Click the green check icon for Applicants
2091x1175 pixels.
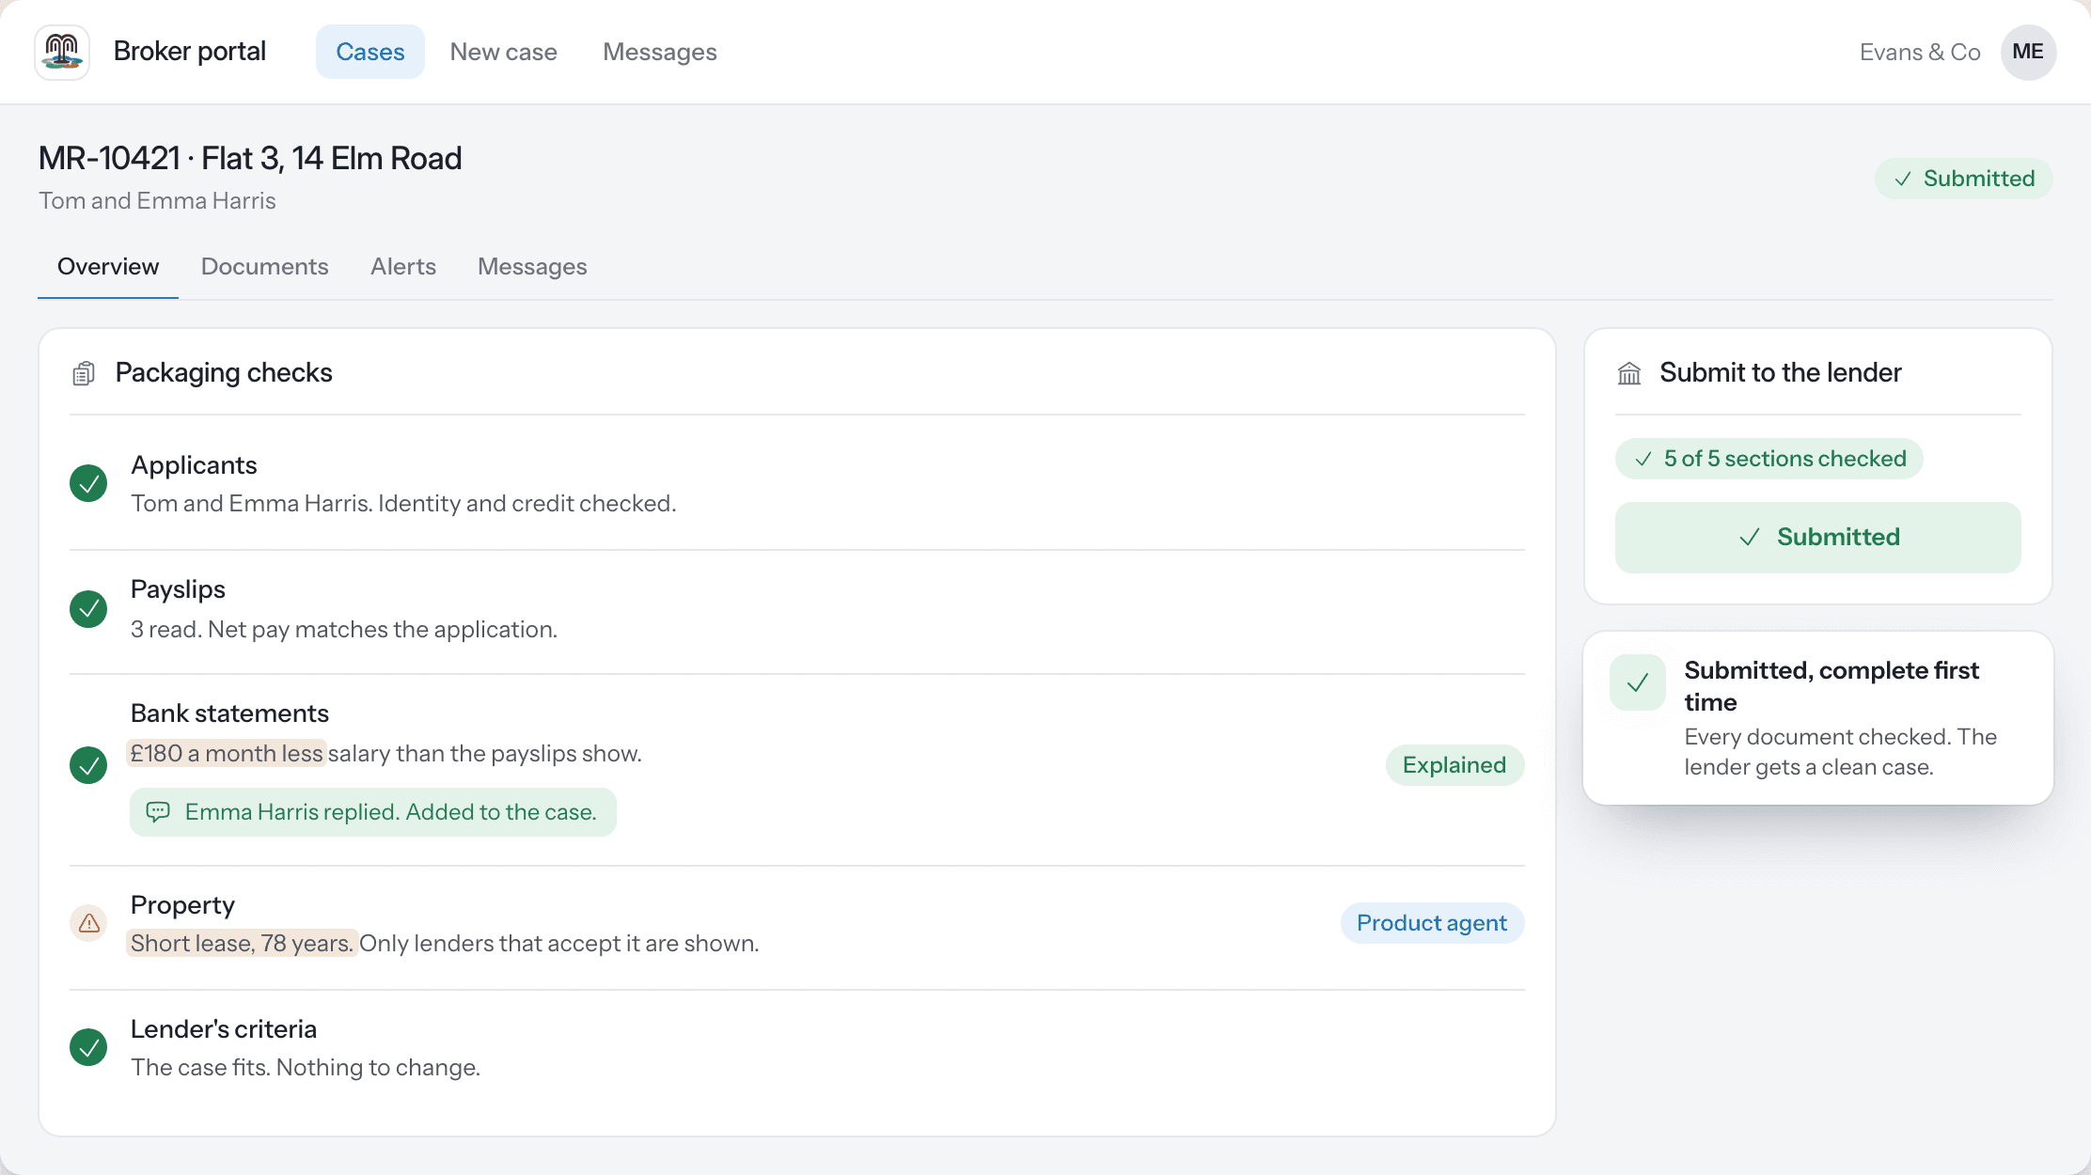click(x=88, y=483)
